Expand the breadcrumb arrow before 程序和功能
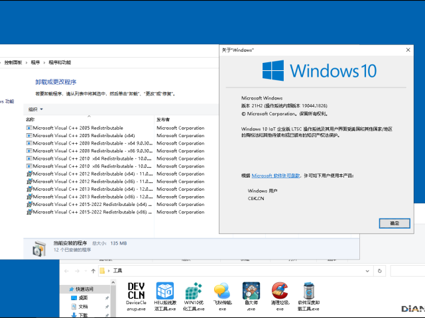Screen dimensions: 425x318 [x=44, y=62]
